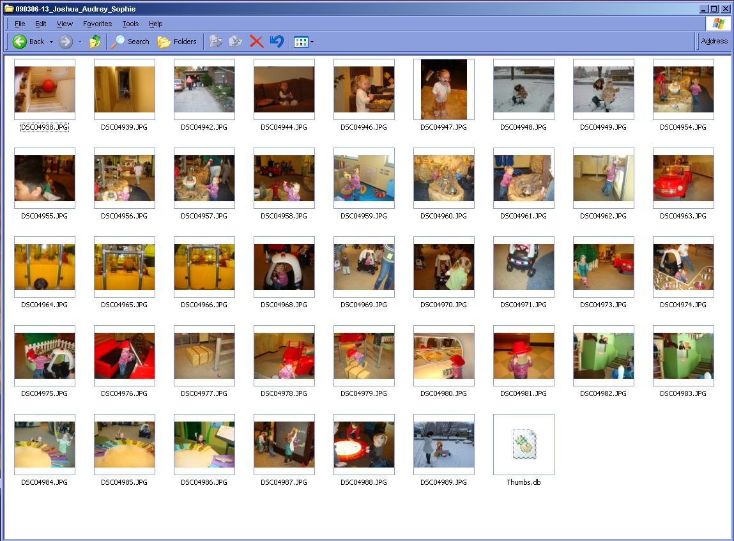This screenshot has width=734, height=541.
Task: Select thumbnail DSC04946.JPG
Action: coord(364,89)
